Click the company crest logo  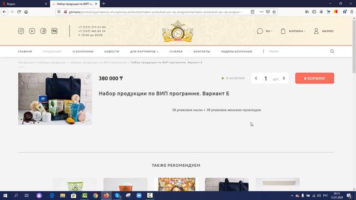click(178, 31)
